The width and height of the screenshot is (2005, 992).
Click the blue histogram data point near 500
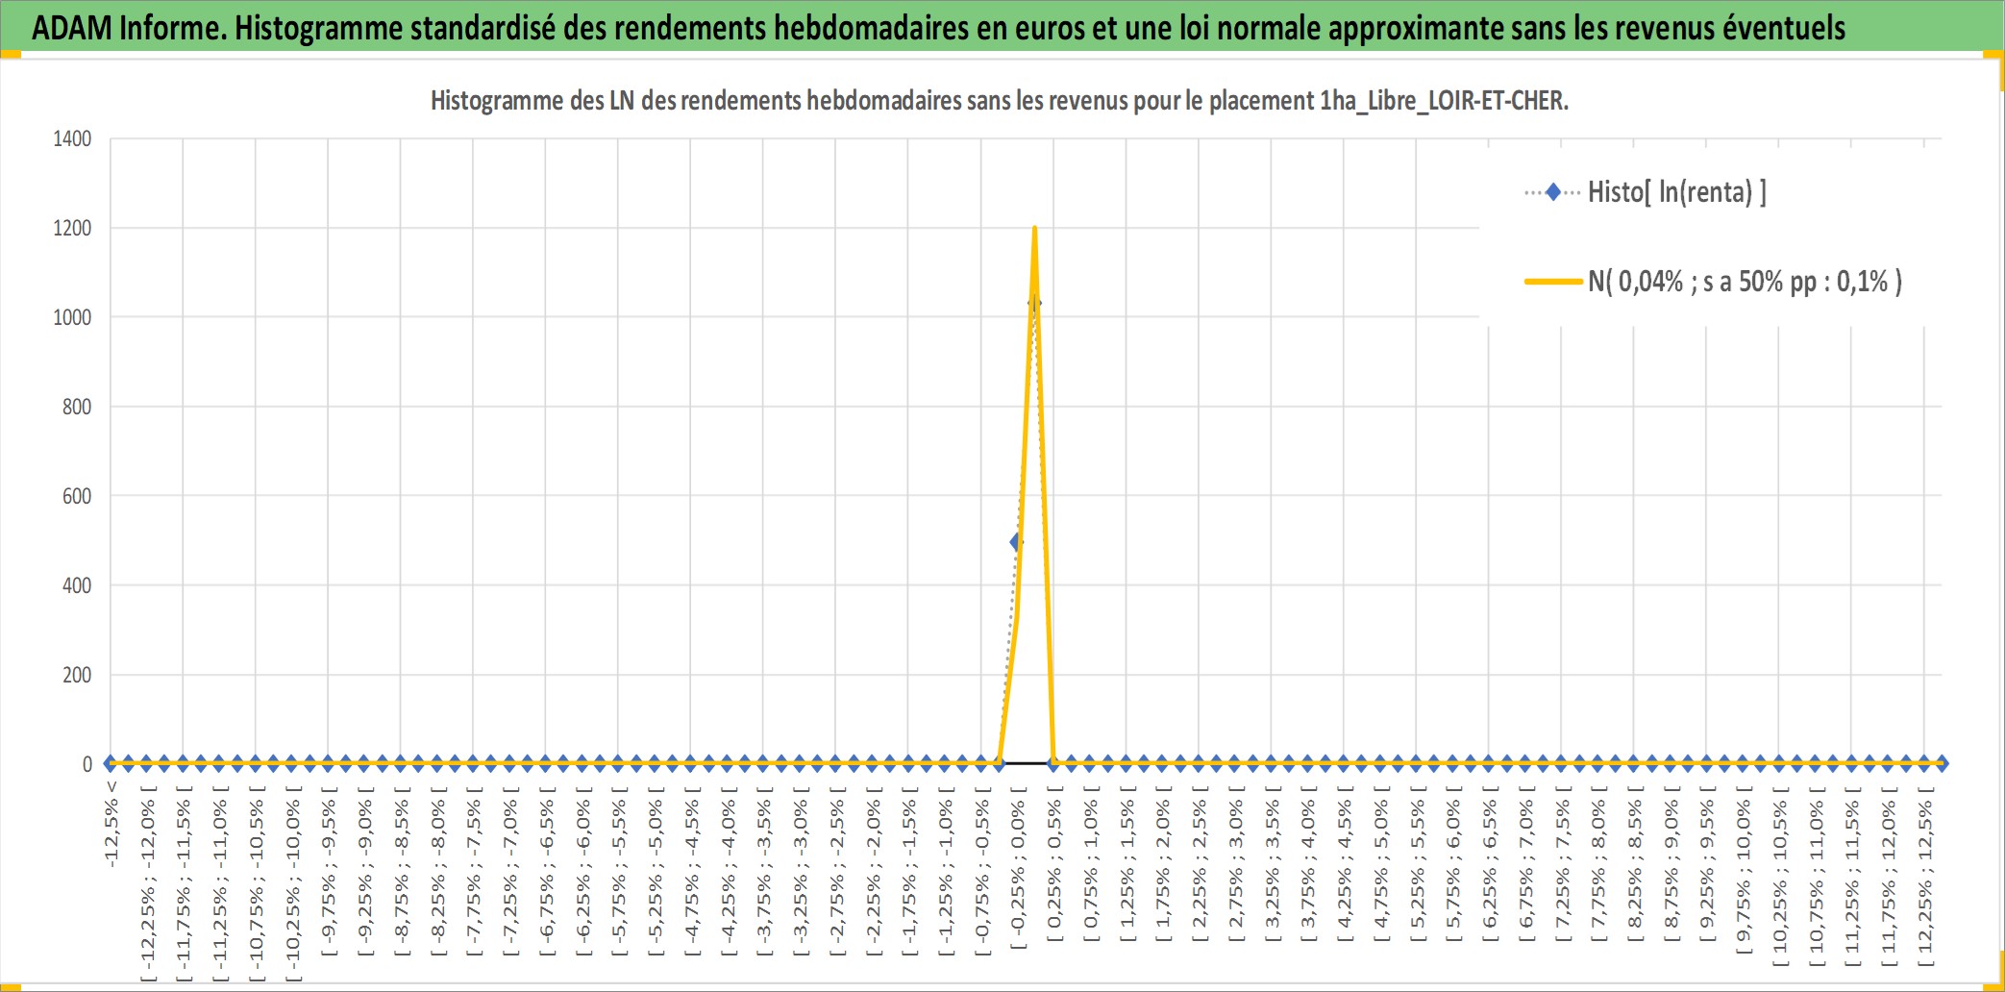click(x=1016, y=542)
